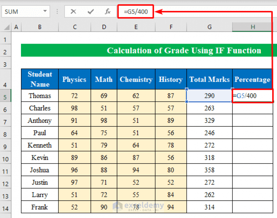This screenshot has height=218, width=277.
Task: Click cell H5 containing =G5/400
Action: pos(252,96)
